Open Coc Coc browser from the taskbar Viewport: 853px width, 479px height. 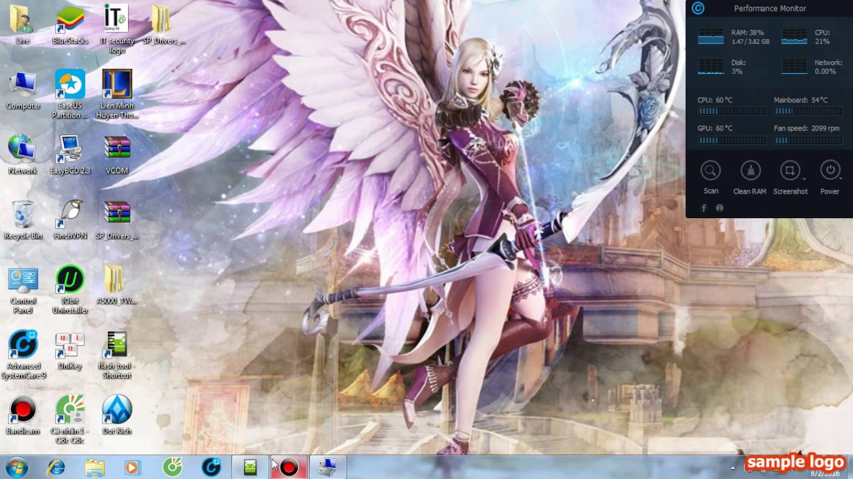click(173, 467)
